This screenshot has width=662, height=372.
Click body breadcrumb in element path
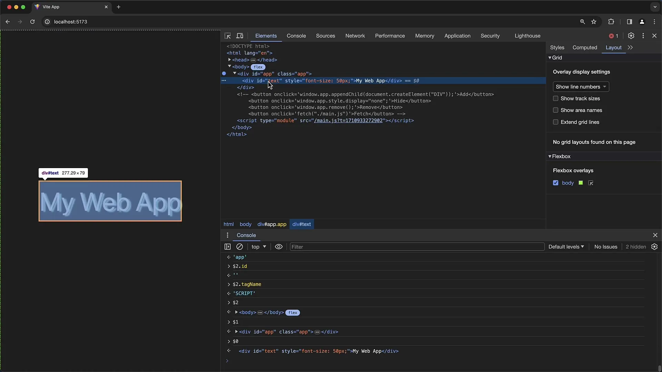[245, 224]
